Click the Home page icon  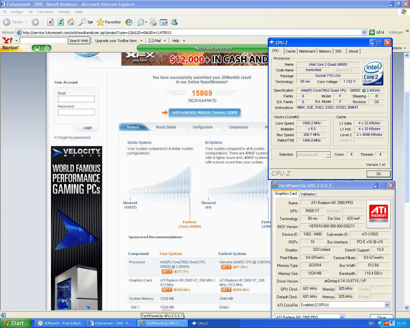(x=71, y=22)
